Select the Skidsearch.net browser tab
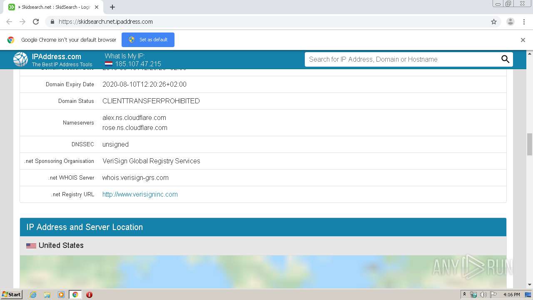533x300 pixels. [x=53, y=7]
